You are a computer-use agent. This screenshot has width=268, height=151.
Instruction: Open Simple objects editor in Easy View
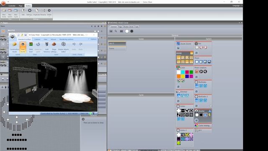pyautogui.click(x=63, y=47)
